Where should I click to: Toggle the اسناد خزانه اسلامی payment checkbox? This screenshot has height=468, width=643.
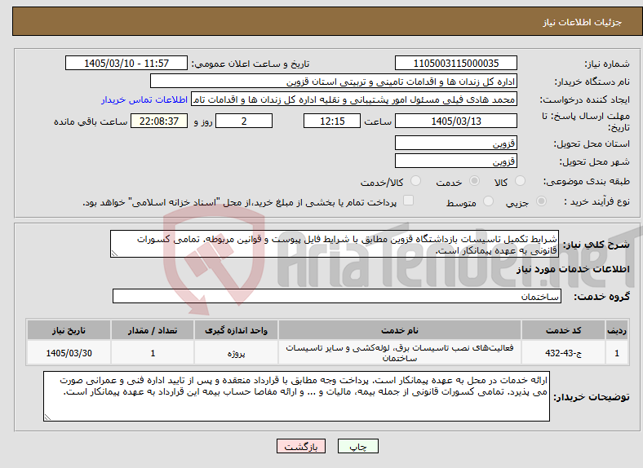(x=408, y=201)
